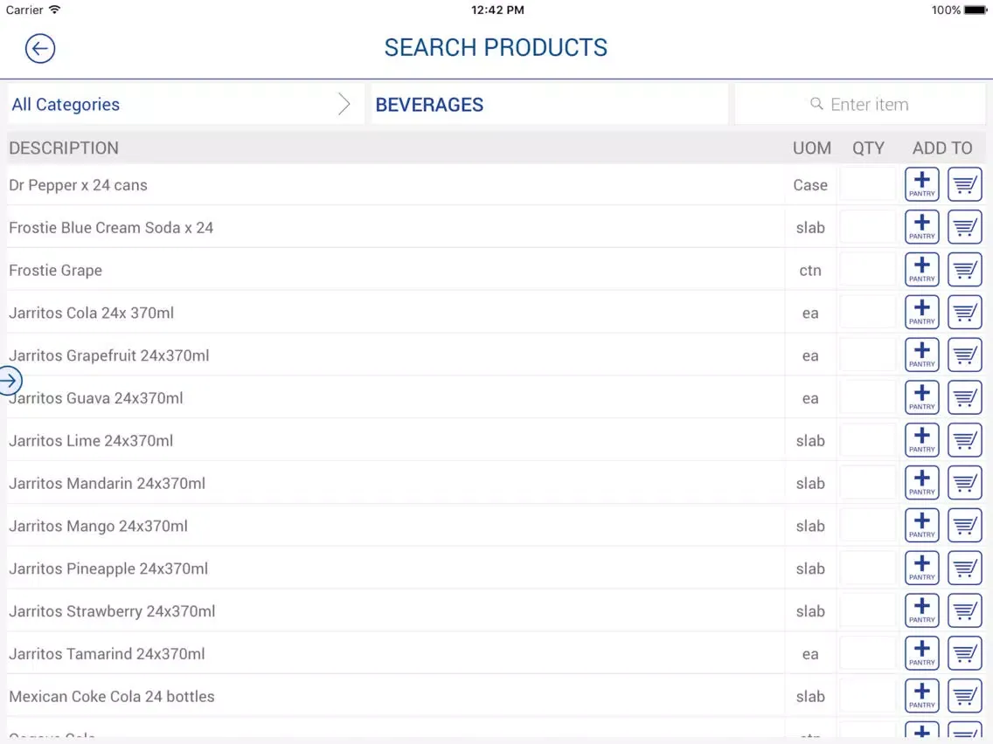This screenshot has width=993, height=744.
Task: Add Jarritos Mandarin to pantry
Action: click(921, 483)
